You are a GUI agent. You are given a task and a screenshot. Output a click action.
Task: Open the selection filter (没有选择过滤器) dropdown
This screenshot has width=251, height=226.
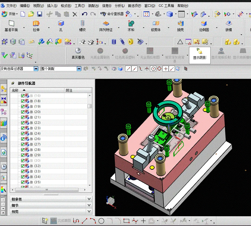pyautogui.click(x=36, y=69)
